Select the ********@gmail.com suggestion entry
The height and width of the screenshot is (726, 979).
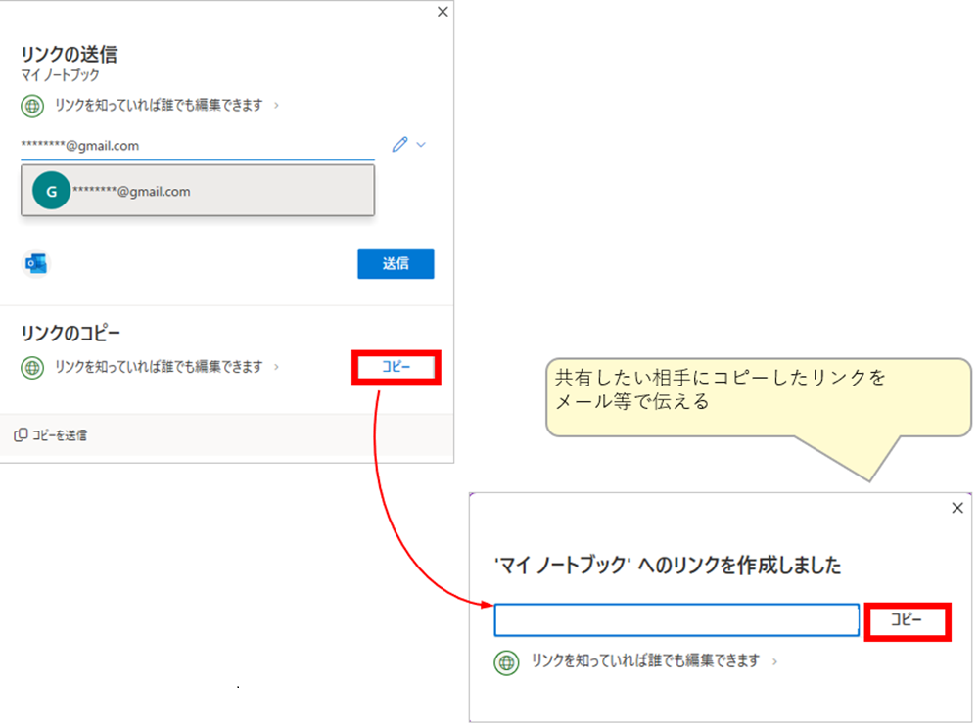pos(198,191)
